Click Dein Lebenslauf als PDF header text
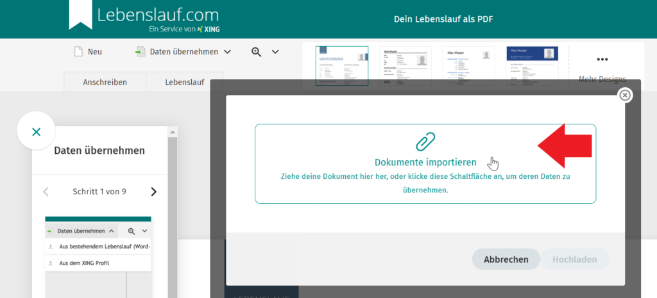The height and width of the screenshot is (298, 657). tap(443, 19)
